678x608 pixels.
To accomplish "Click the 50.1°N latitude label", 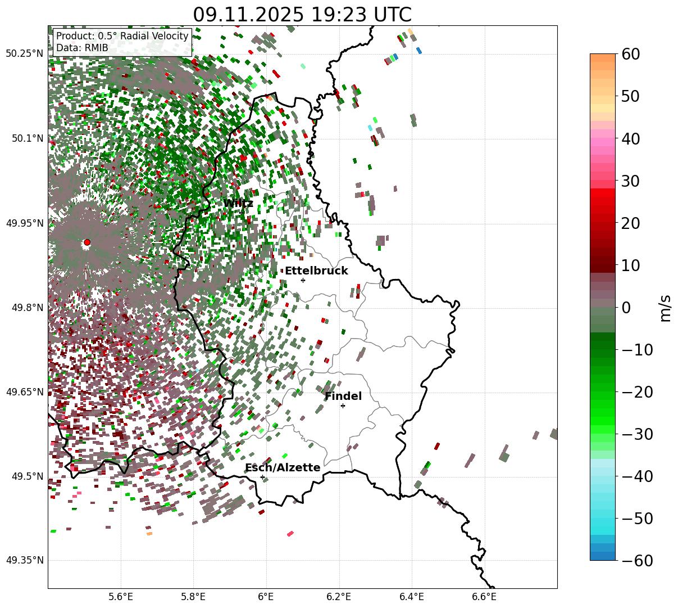I will click(27, 138).
